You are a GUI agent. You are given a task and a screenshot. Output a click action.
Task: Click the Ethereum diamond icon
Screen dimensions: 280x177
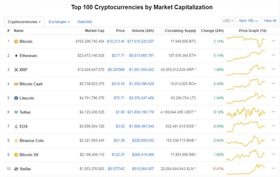tap(16, 56)
